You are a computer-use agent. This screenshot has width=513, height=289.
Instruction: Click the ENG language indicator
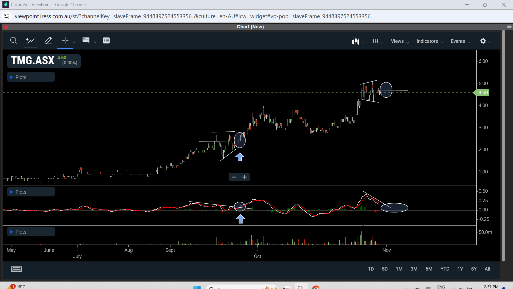[x=441, y=287]
